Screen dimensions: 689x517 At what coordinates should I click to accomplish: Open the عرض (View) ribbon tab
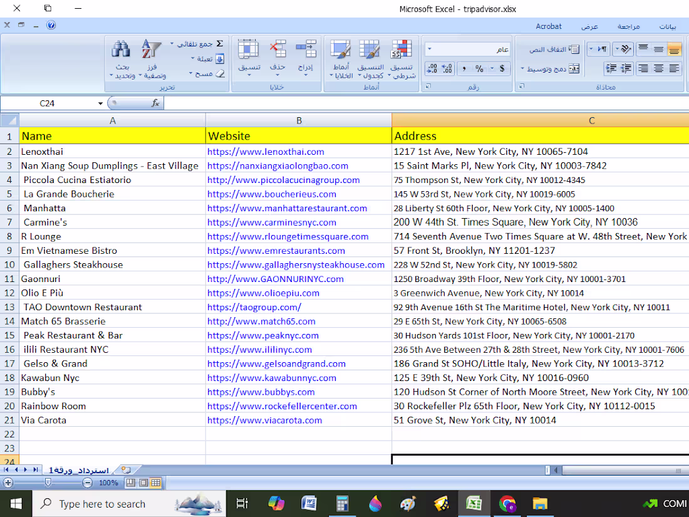(x=589, y=26)
